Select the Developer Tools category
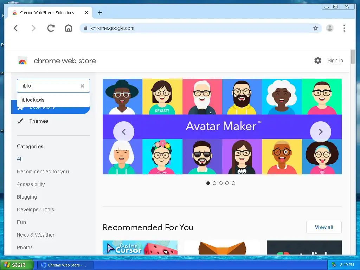The width and height of the screenshot is (360, 270). (x=36, y=210)
